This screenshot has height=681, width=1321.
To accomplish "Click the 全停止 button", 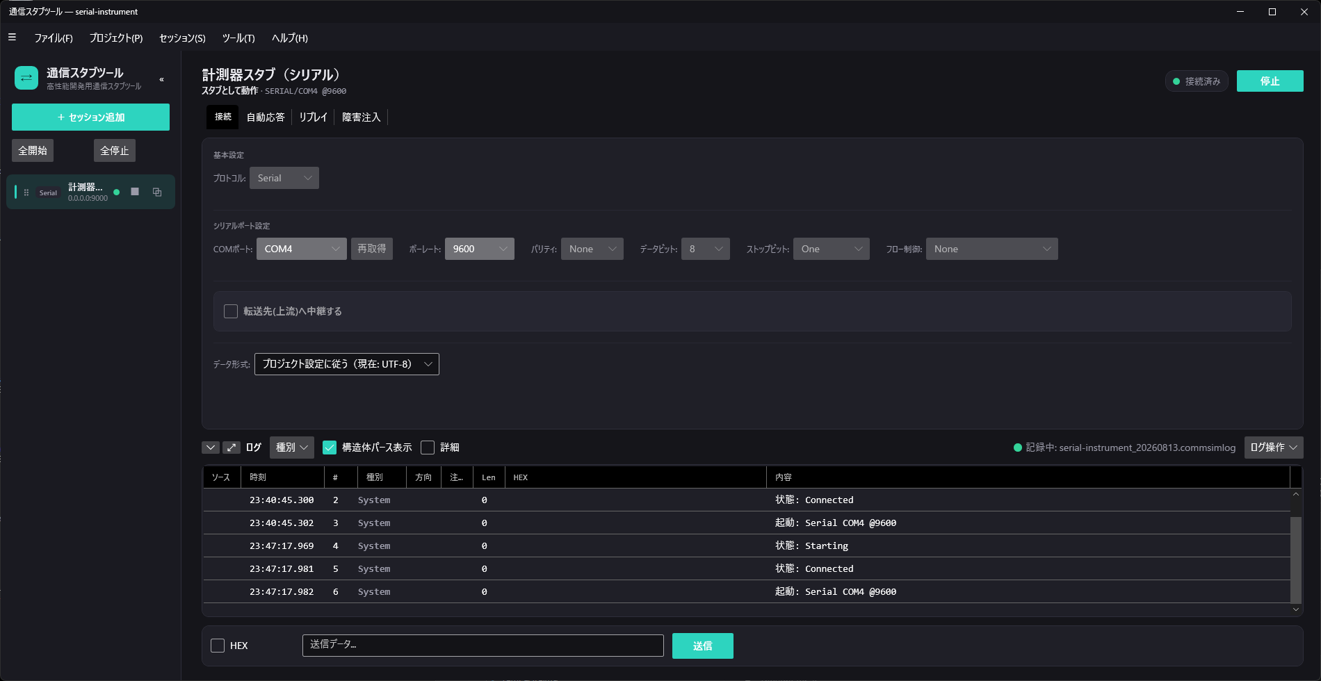I will (x=115, y=150).
